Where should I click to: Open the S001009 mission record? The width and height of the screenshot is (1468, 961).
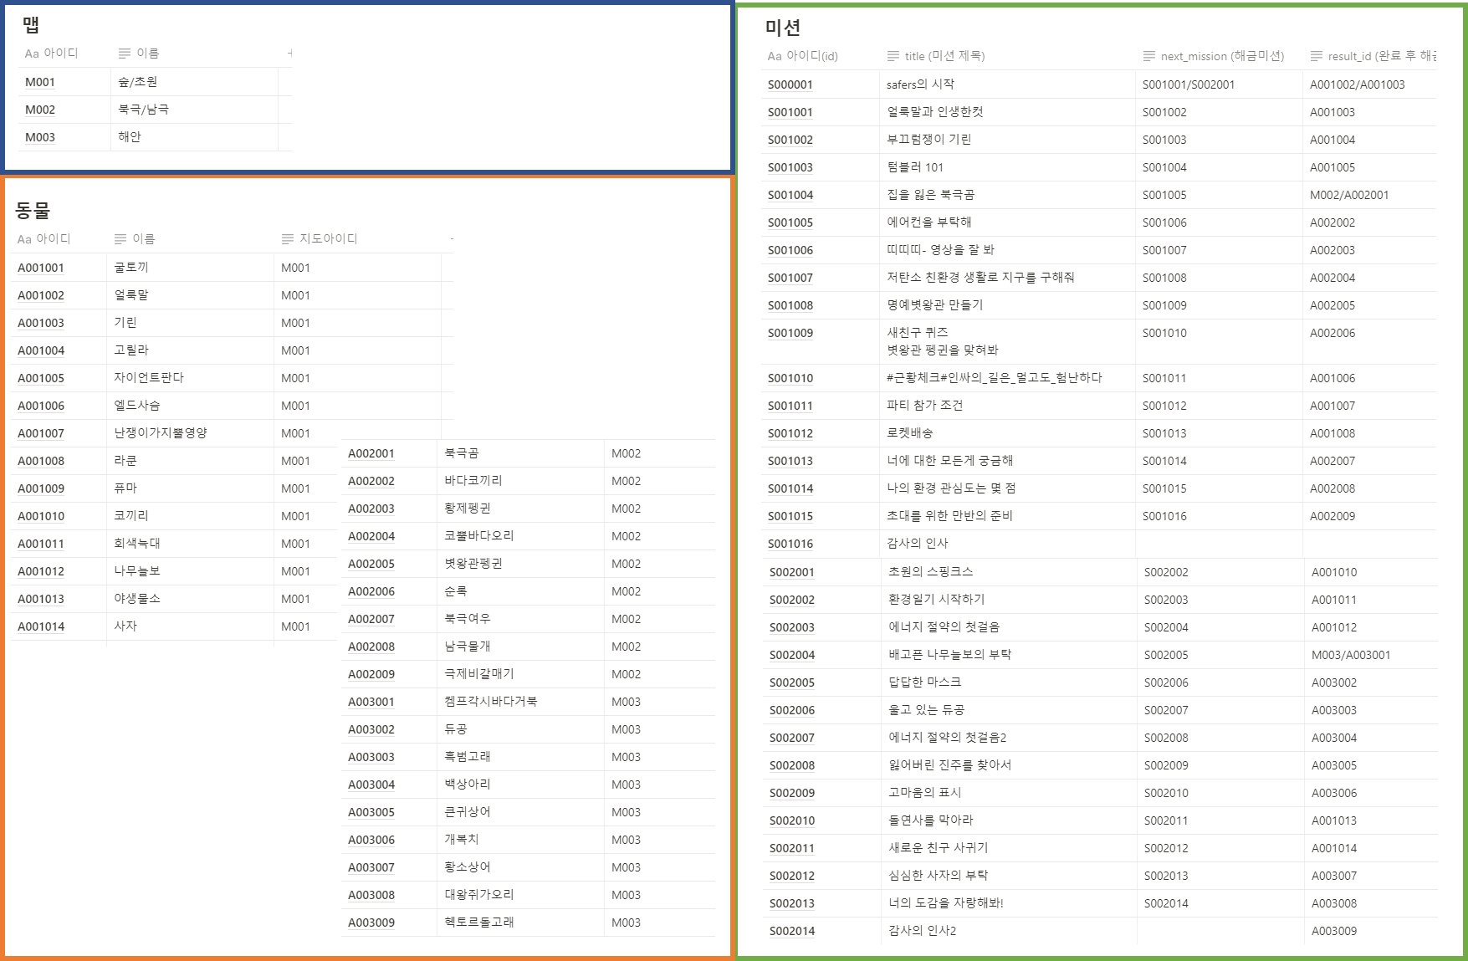point(790,333)
